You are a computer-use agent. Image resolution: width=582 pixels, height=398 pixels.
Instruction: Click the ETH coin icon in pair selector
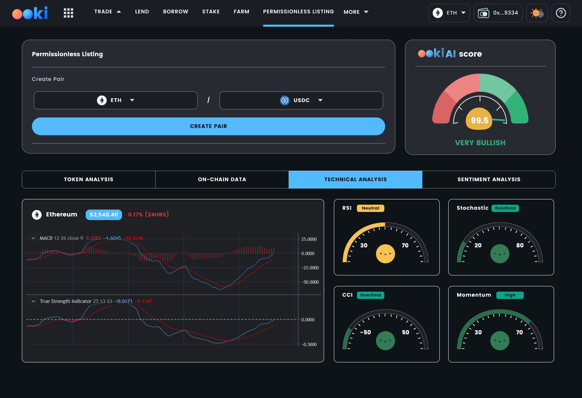[102, 100]
